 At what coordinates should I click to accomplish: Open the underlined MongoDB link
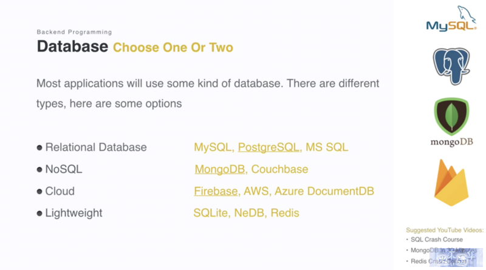(220, 169)
